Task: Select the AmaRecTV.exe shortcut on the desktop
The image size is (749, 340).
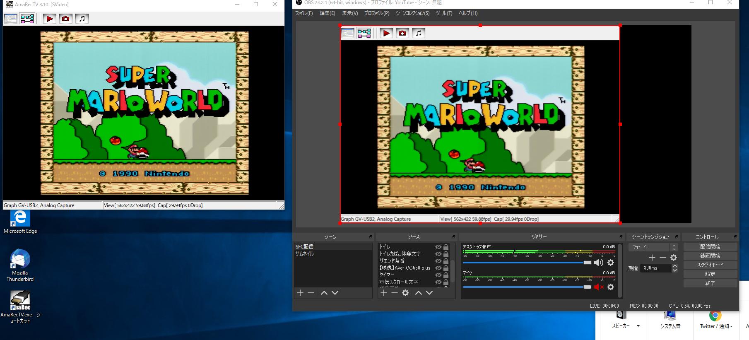Action: [20, 307]
